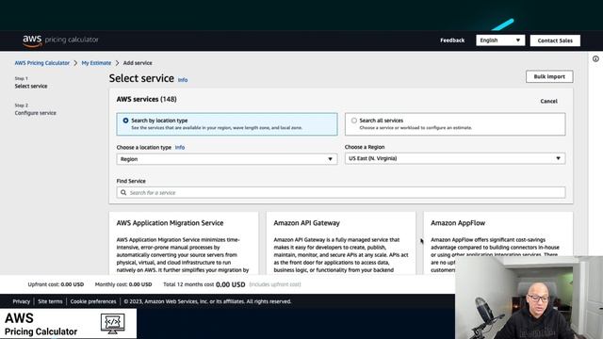Click the Upfront cost: 0.00 USD text
Image resolution: width=603 pixels, height=339 pixels.
(56, 284)
